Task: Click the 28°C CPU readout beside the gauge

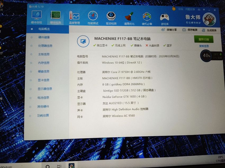Action: pyautogui.click(x=218, y=56)
